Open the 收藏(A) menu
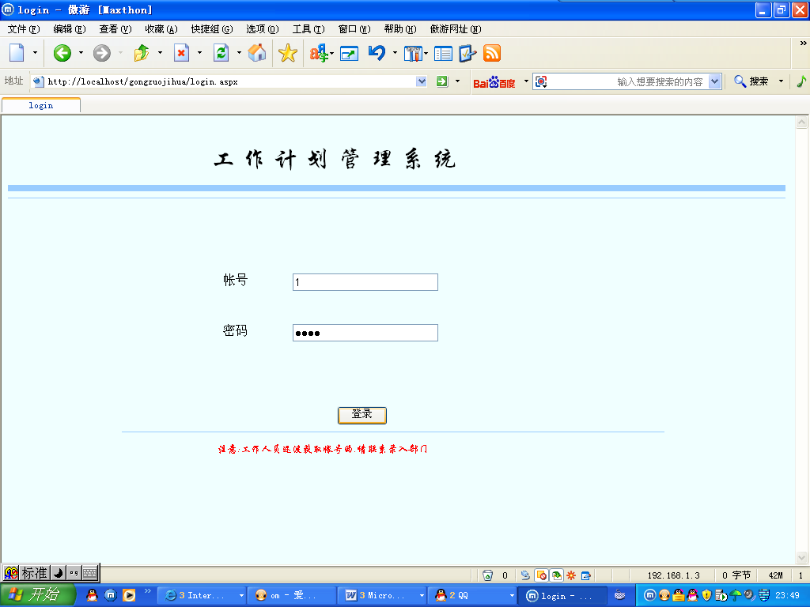The width and height of the screenshot is (810, 607). click(x=161, y=29)
